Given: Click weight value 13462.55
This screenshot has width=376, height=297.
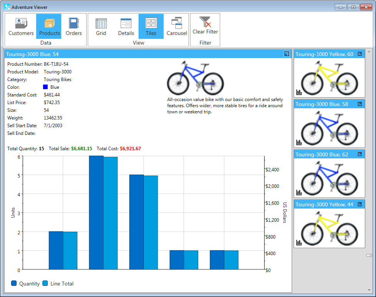Looking at the screenshot, I should [x=53, y=118].
